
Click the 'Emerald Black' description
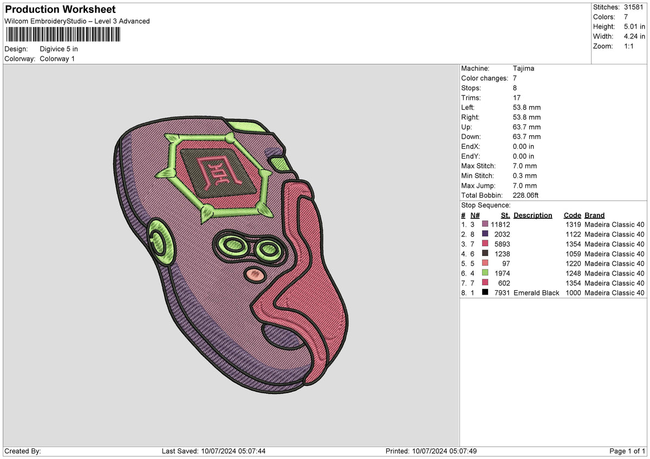click(536, 293)
